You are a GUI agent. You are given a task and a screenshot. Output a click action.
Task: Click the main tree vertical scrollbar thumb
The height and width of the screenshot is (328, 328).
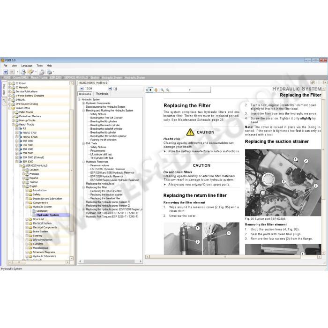click(71, 171)
